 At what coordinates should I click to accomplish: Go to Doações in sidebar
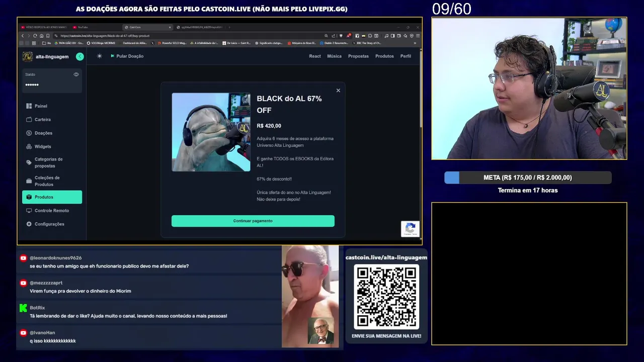(52, 133)
